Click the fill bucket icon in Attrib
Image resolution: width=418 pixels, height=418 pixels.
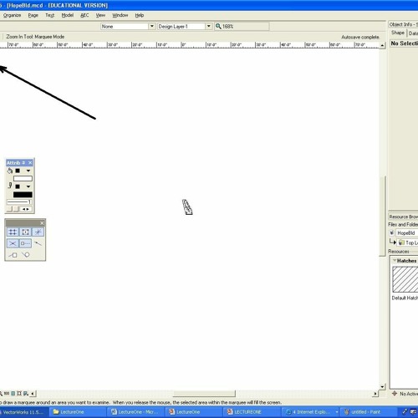click(10, 171)
